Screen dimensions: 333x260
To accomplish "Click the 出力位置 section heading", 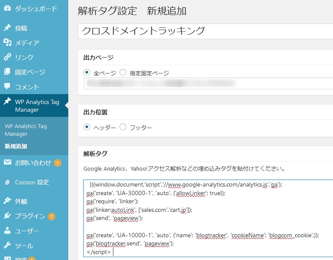I will pyautogui.click(x=95, y=112).
